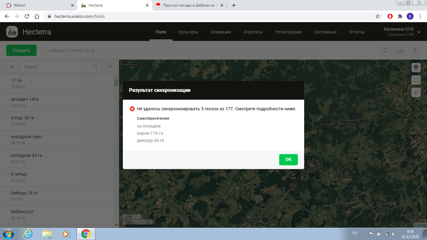Click the synchronize refresh icon

click(385, 50)
